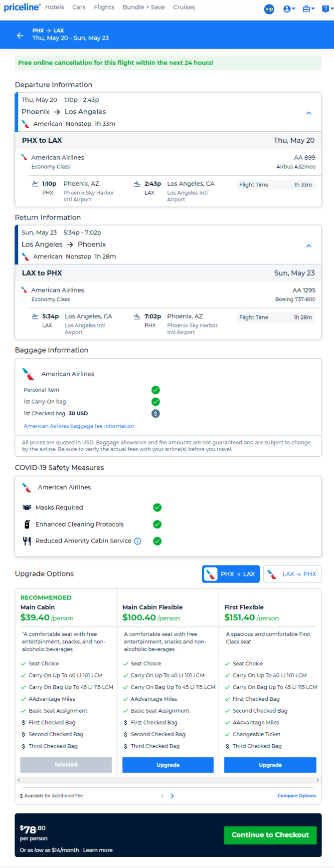334x868 pixels.
Task: Click the green check next to Masks Required
Action: click(x=157, y=508)
